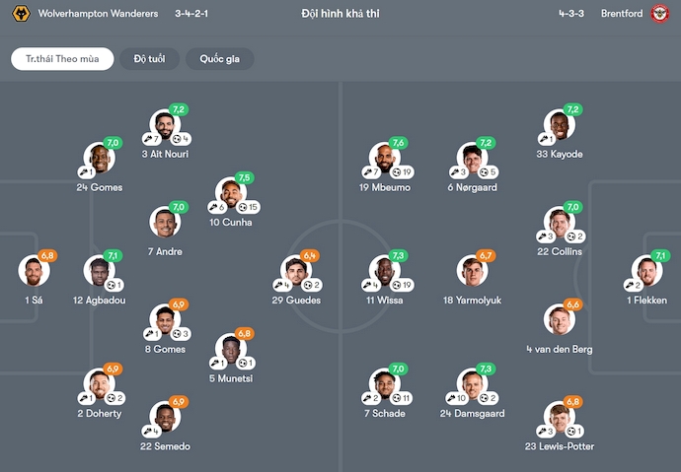This screenshot has width=681, height=472.
Task: Click the Brentford club crest
Action: click(x=660, y=14)
